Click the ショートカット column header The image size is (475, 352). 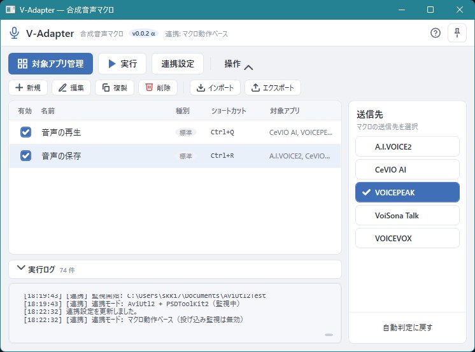pos(229,111)
